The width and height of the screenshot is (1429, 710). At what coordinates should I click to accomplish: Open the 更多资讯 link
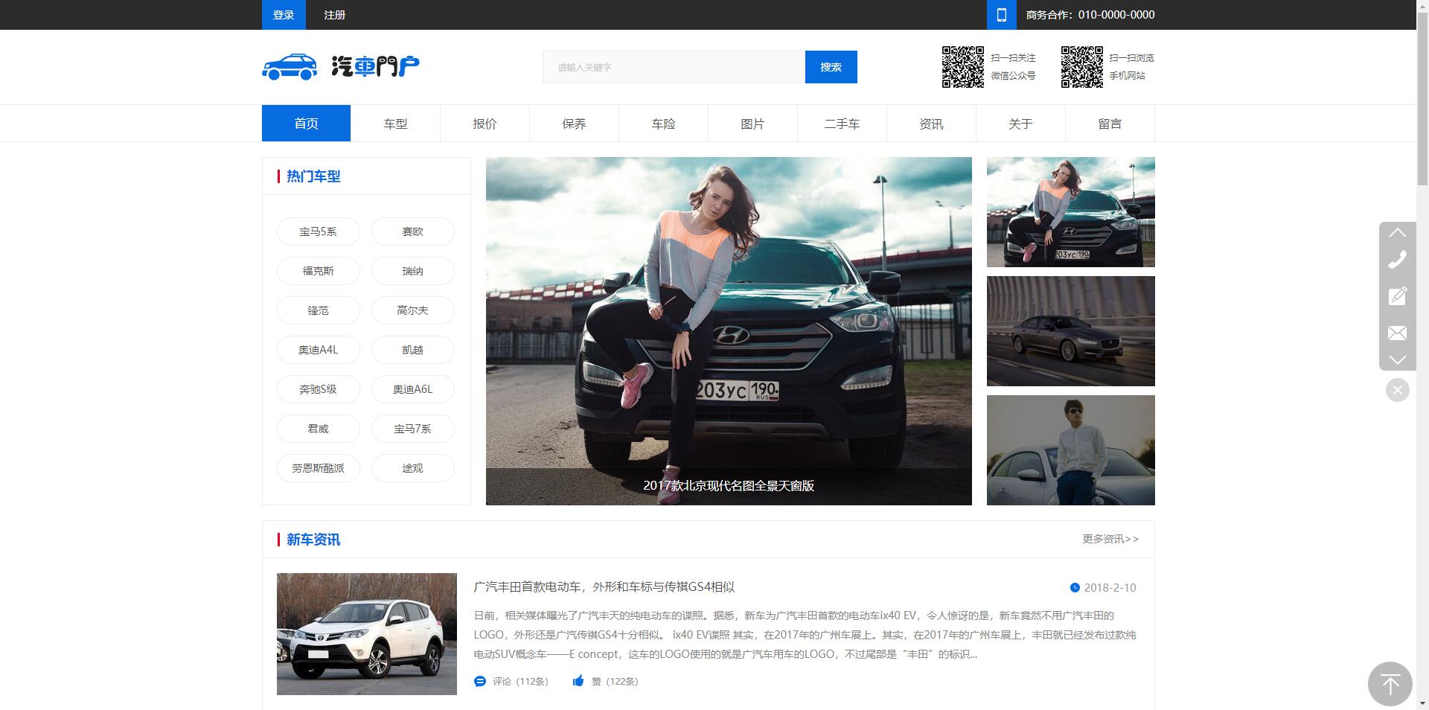[1110, 539]
